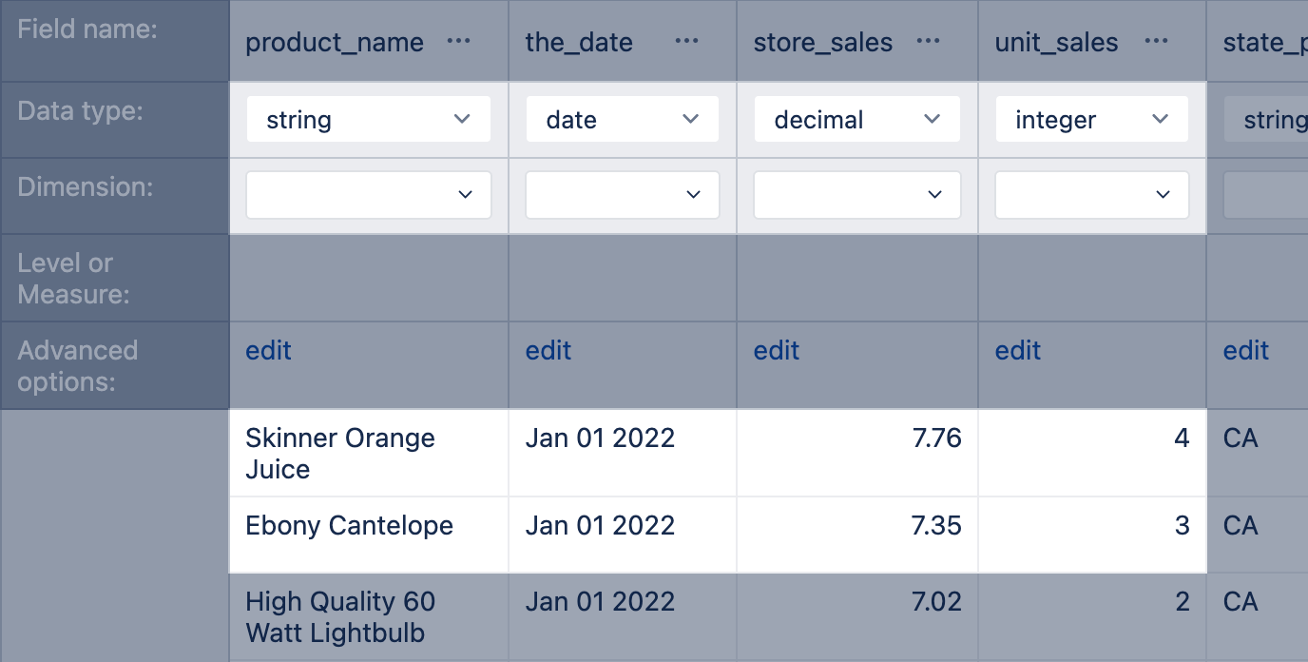Click the chevron on product_name data type selector

pyautogui.click(x=462, y=119)
